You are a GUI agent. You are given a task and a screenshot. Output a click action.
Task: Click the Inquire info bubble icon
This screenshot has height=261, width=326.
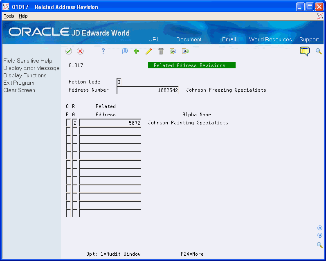pos(124,51)
